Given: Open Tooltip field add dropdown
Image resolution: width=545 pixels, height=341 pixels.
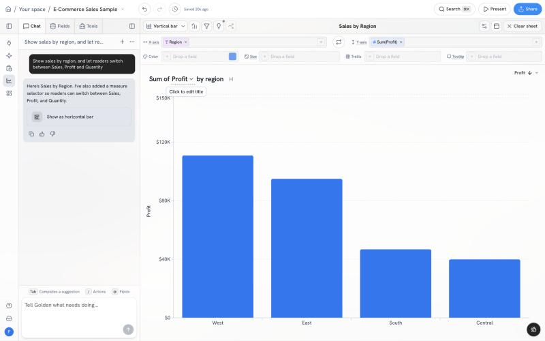Looking at the screenshot, I should click(471, 57).
